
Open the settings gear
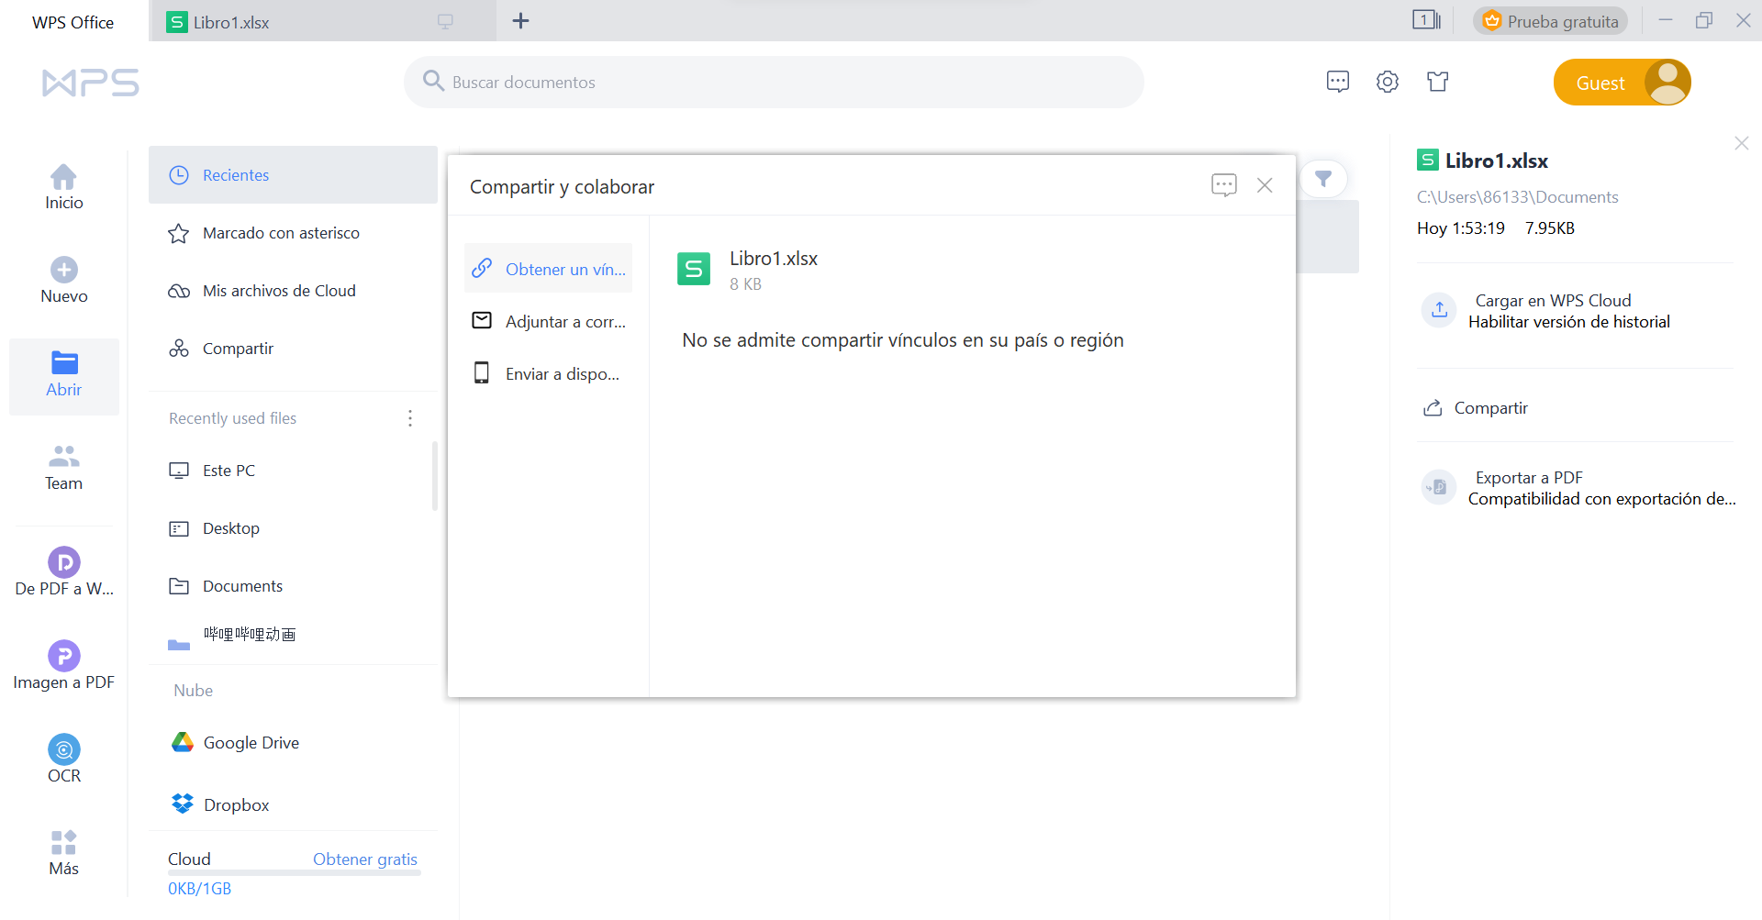(1388, 82)
